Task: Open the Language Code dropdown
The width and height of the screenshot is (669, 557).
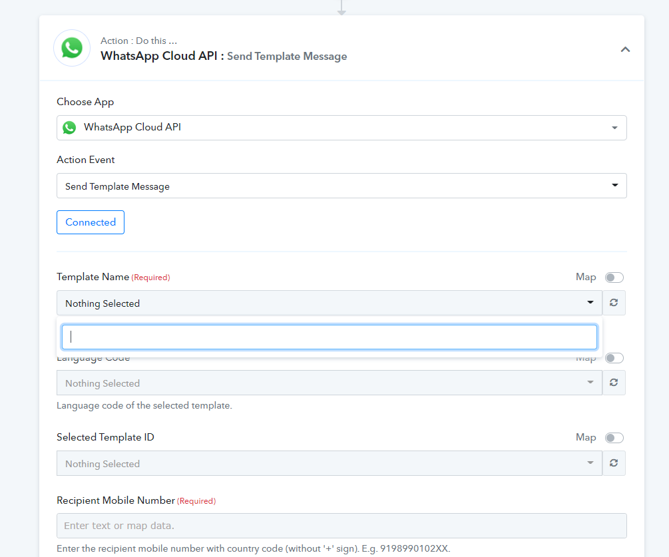Action: tap(330, 383)
